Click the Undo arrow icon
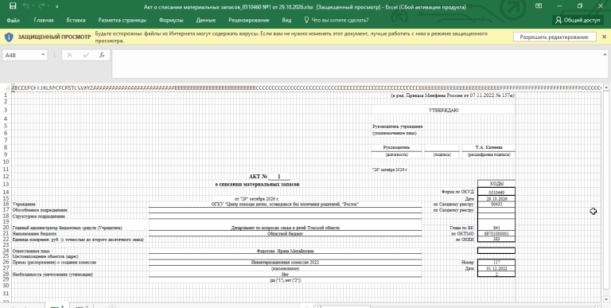The width and height of the screenshot is (611, 308). 26,6
